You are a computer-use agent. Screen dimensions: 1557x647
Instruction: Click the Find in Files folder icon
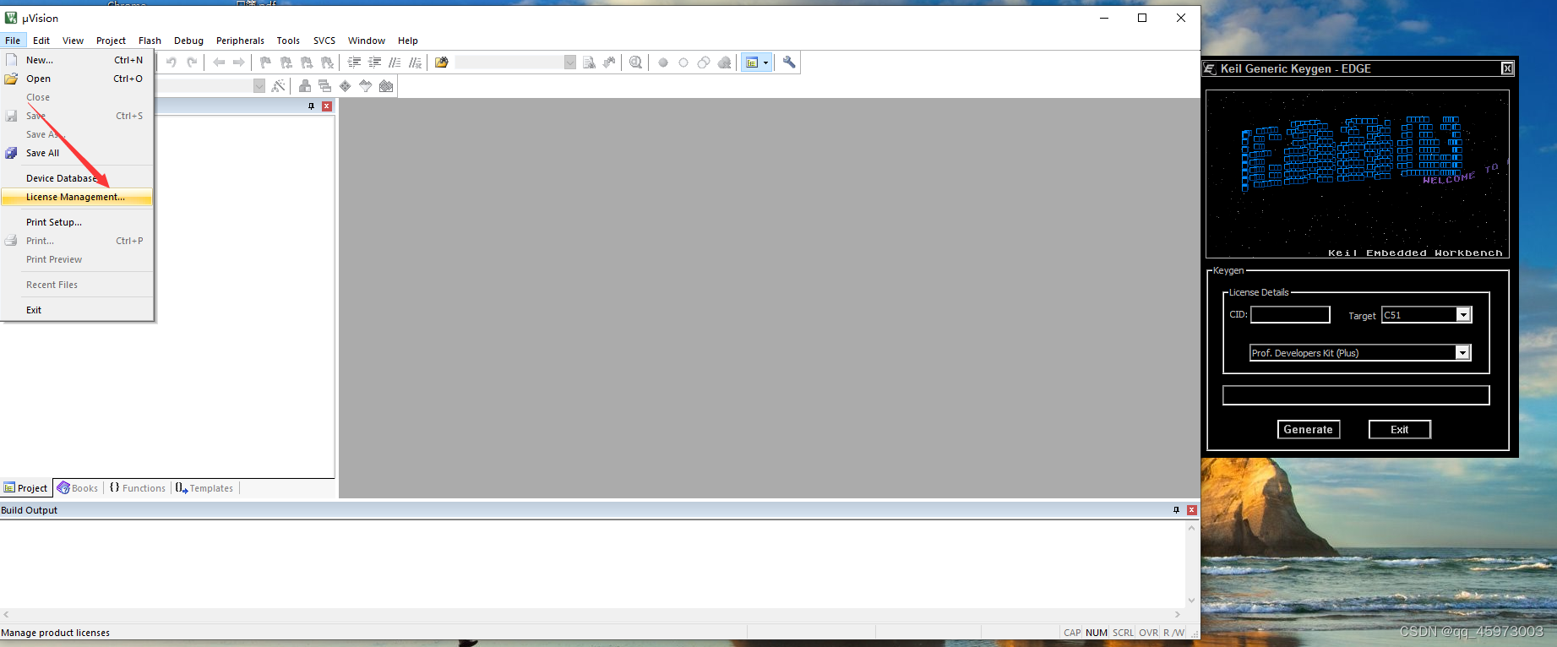(x=441, y=63)
